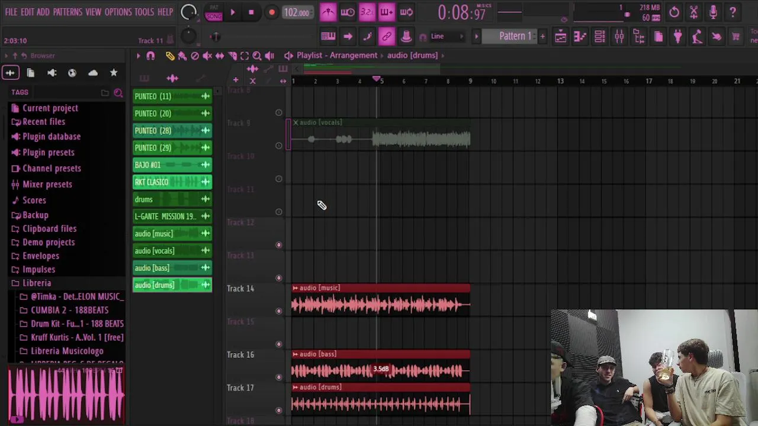
Task: Toggle wait for input before recording
Action: (x=348, y=12)
